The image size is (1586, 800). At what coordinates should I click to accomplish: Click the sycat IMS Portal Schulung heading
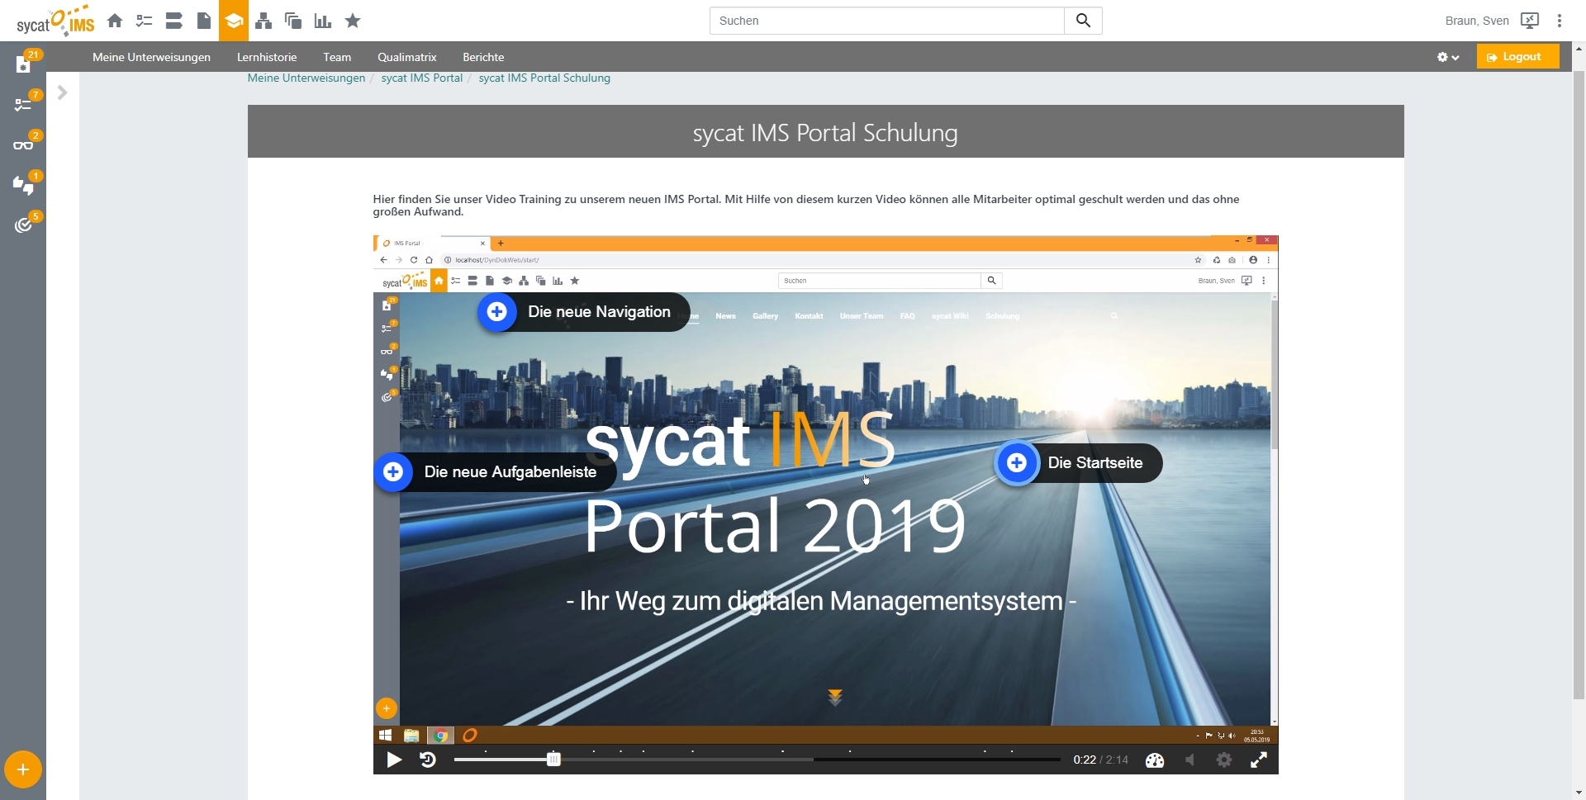825,133
